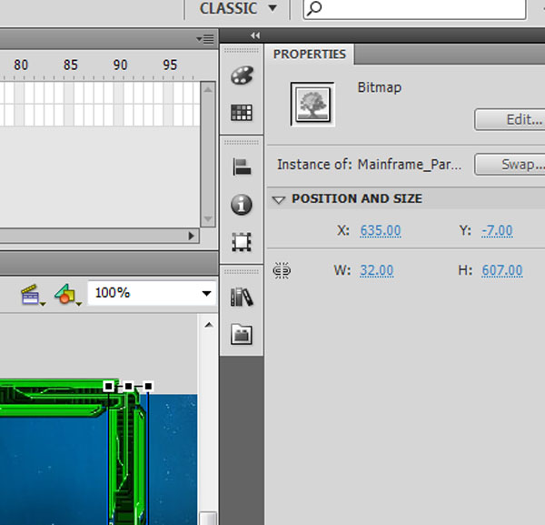545x525 pixels.
Task: Toggle the lock width and height link
Action: [x=282, y=270]
